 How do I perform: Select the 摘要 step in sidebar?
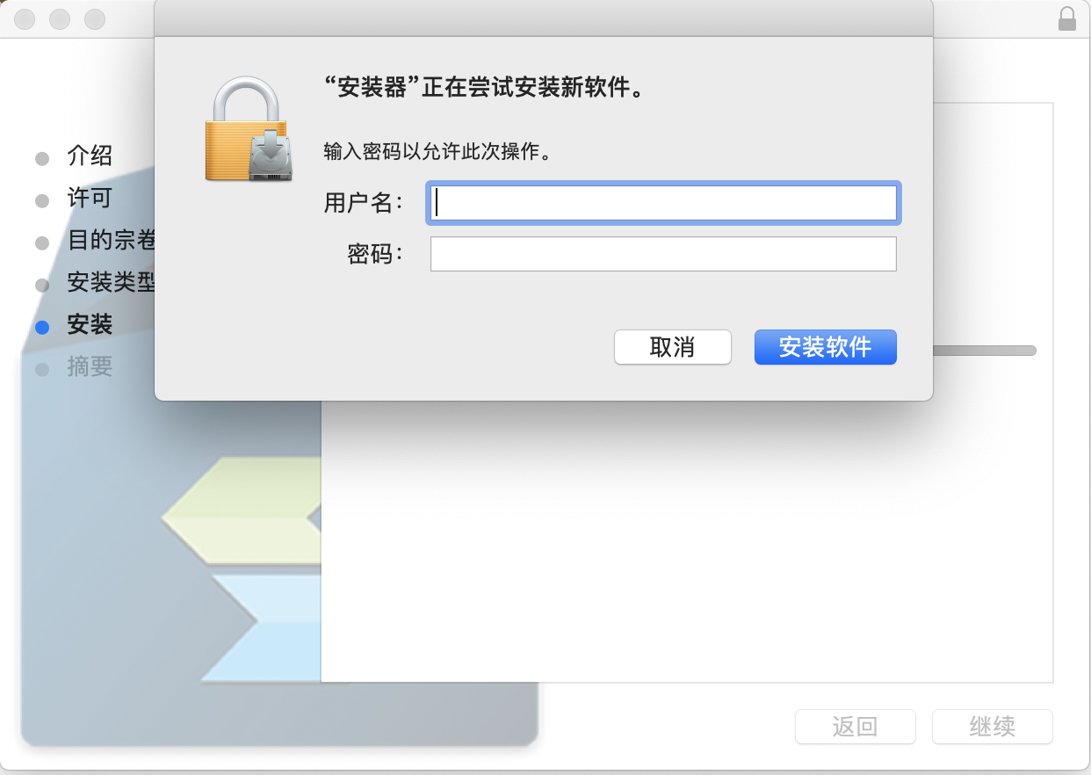coord(90,366)
